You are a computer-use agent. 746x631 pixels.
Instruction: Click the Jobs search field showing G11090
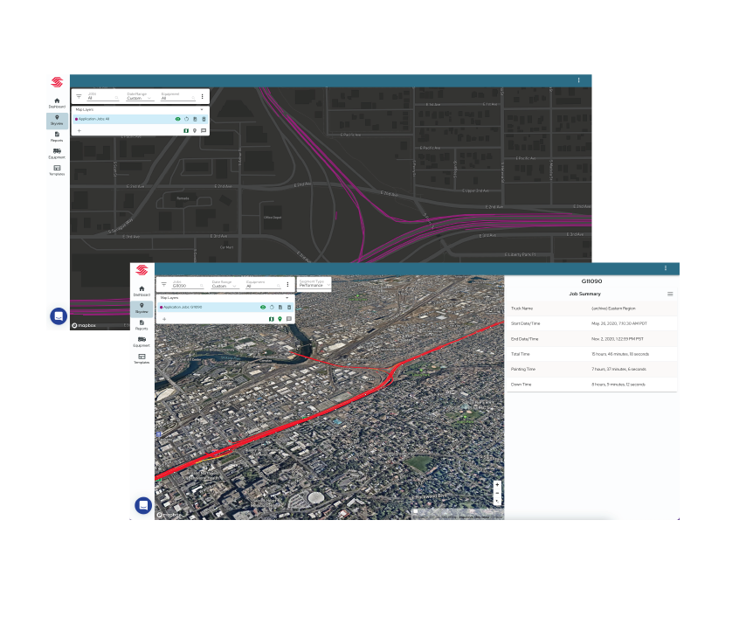[186, 285]
